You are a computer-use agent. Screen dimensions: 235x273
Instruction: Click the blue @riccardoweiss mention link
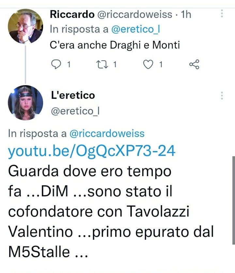[107, 133]
